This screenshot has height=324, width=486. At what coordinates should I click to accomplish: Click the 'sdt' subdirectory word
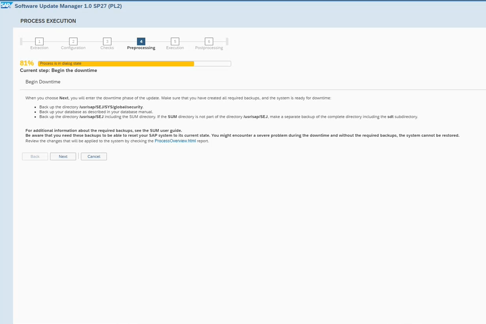391,117
